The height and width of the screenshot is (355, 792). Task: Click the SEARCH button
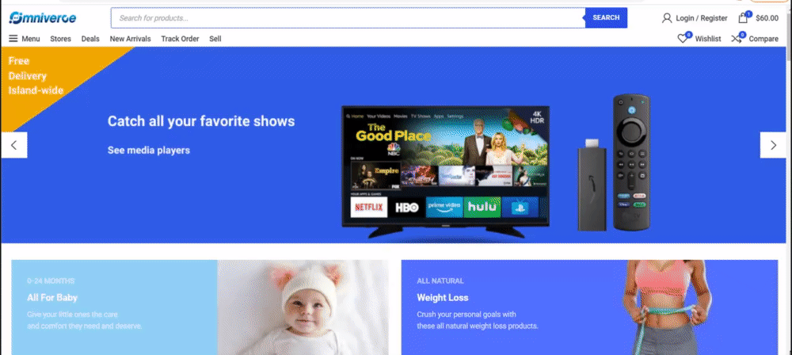(606, 17)
